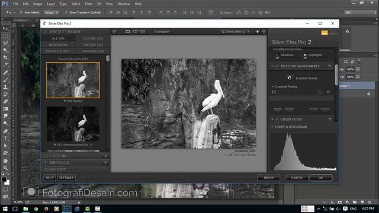The width and height of the screenshot is (379, 213).
Task: Collapse the Selective Adjustments section
Action: point(272,66)
